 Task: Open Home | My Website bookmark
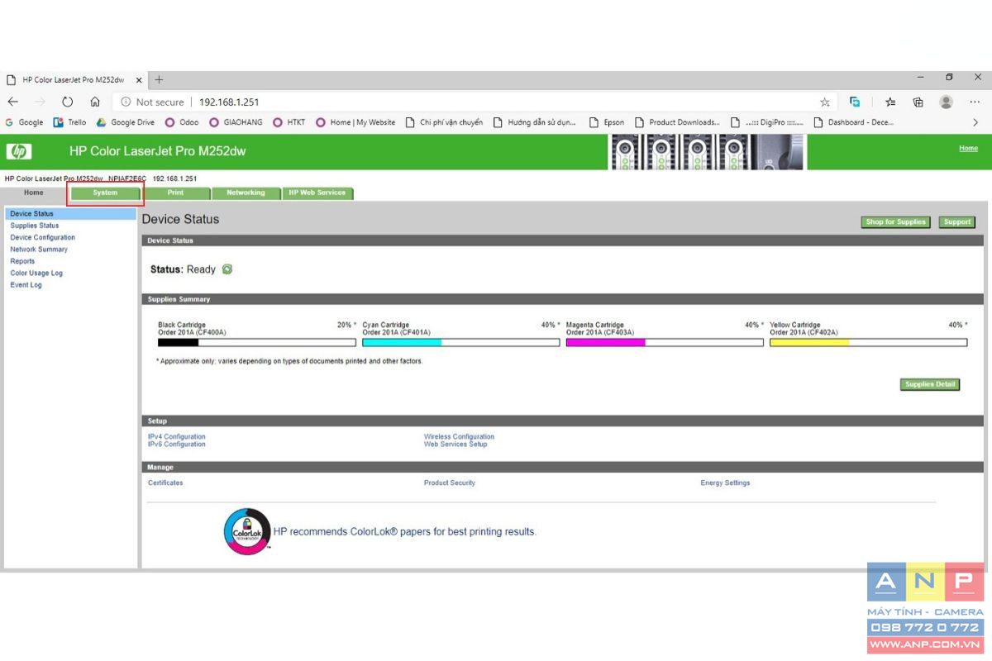tap(355, 122)
